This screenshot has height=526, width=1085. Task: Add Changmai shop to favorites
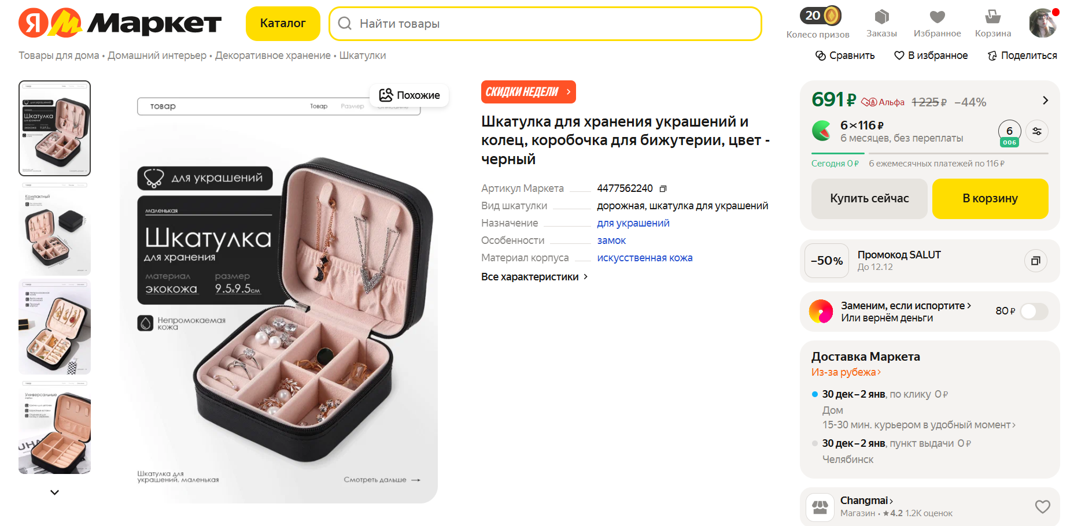1042,507
